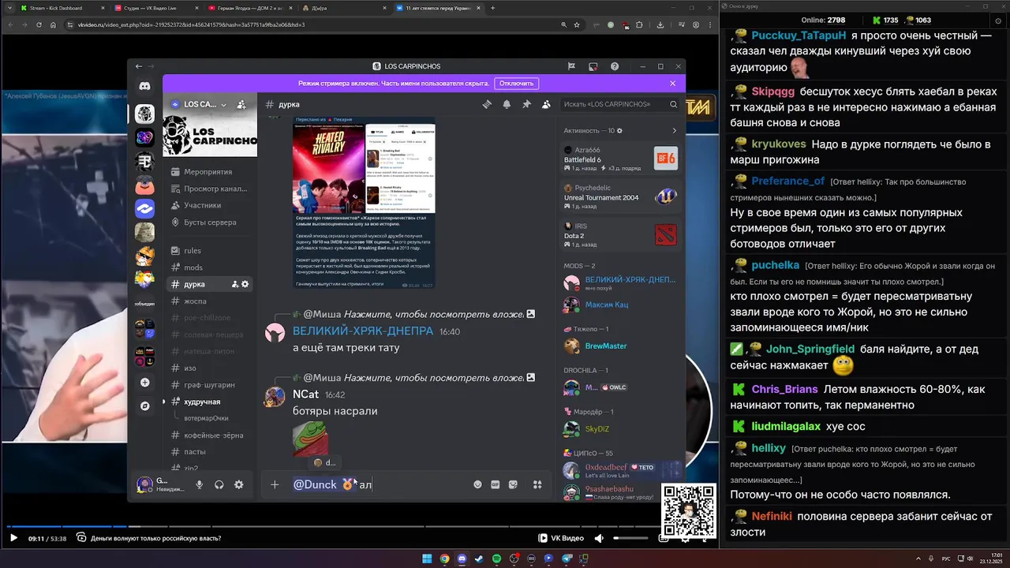The width and height of the screenshot is (1010, 568).
Task: Open the Unreal Tournament 2004 activity card
Action: (620, 197)
